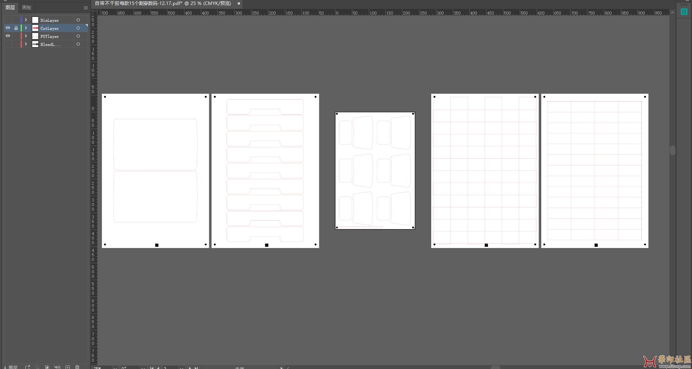
Task: Toggle lock box on DieLayer row
Action: click(16, 20)
